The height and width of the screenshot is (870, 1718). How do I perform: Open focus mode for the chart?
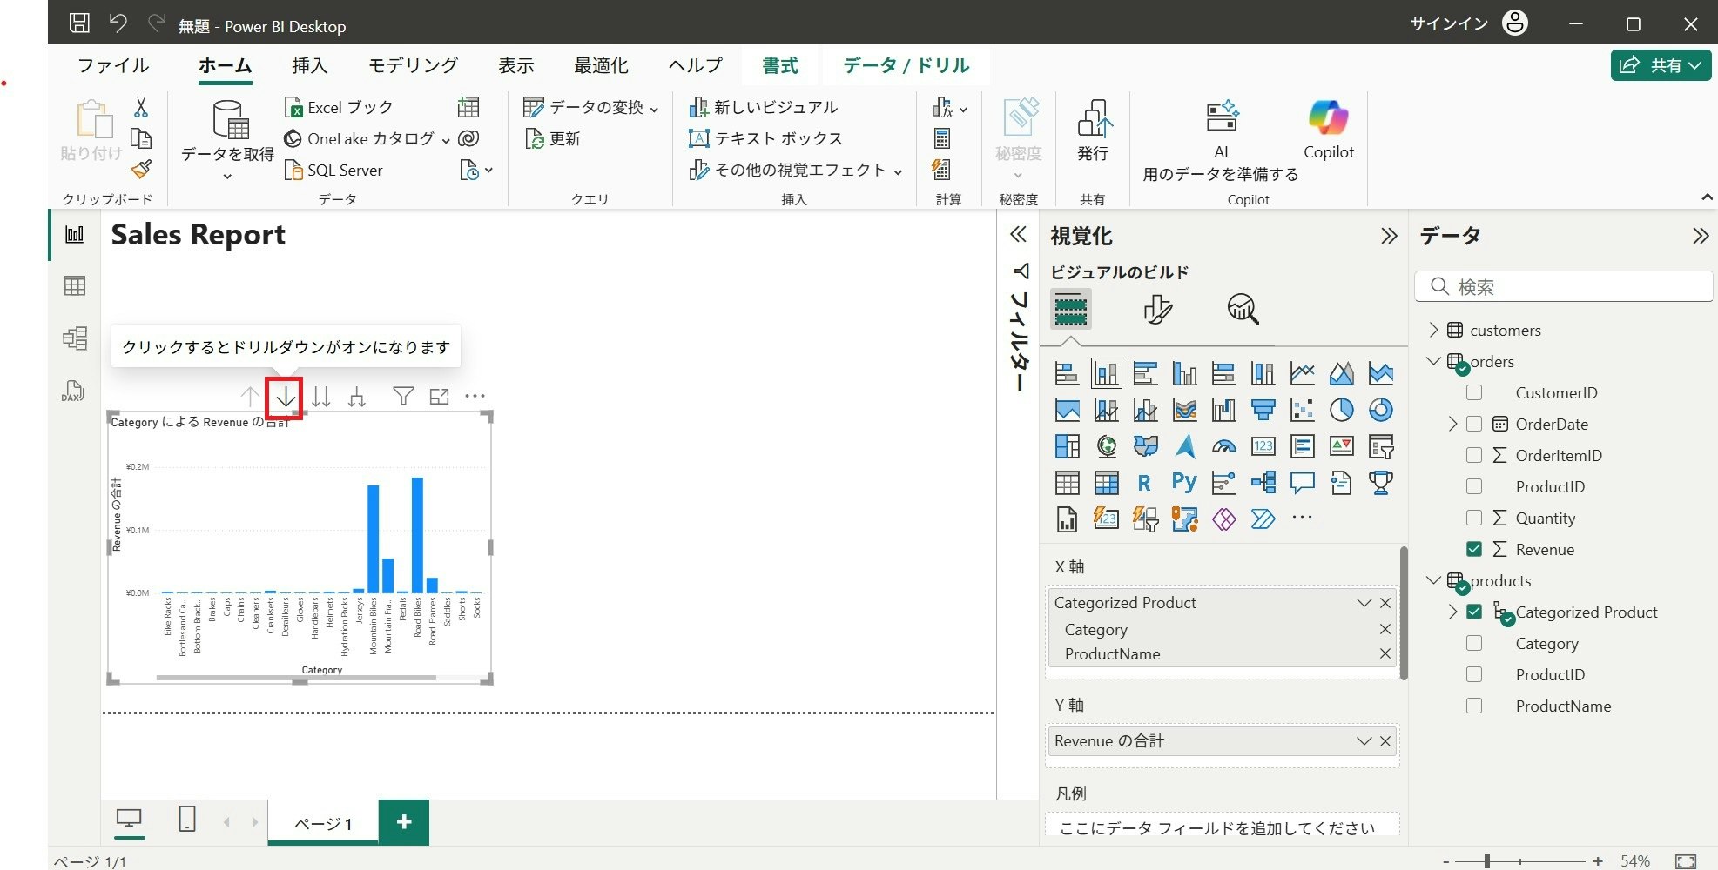(x=440, y=397)
